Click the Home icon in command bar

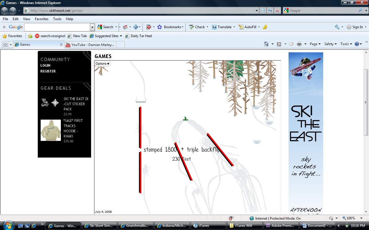[x=266, y=44]
